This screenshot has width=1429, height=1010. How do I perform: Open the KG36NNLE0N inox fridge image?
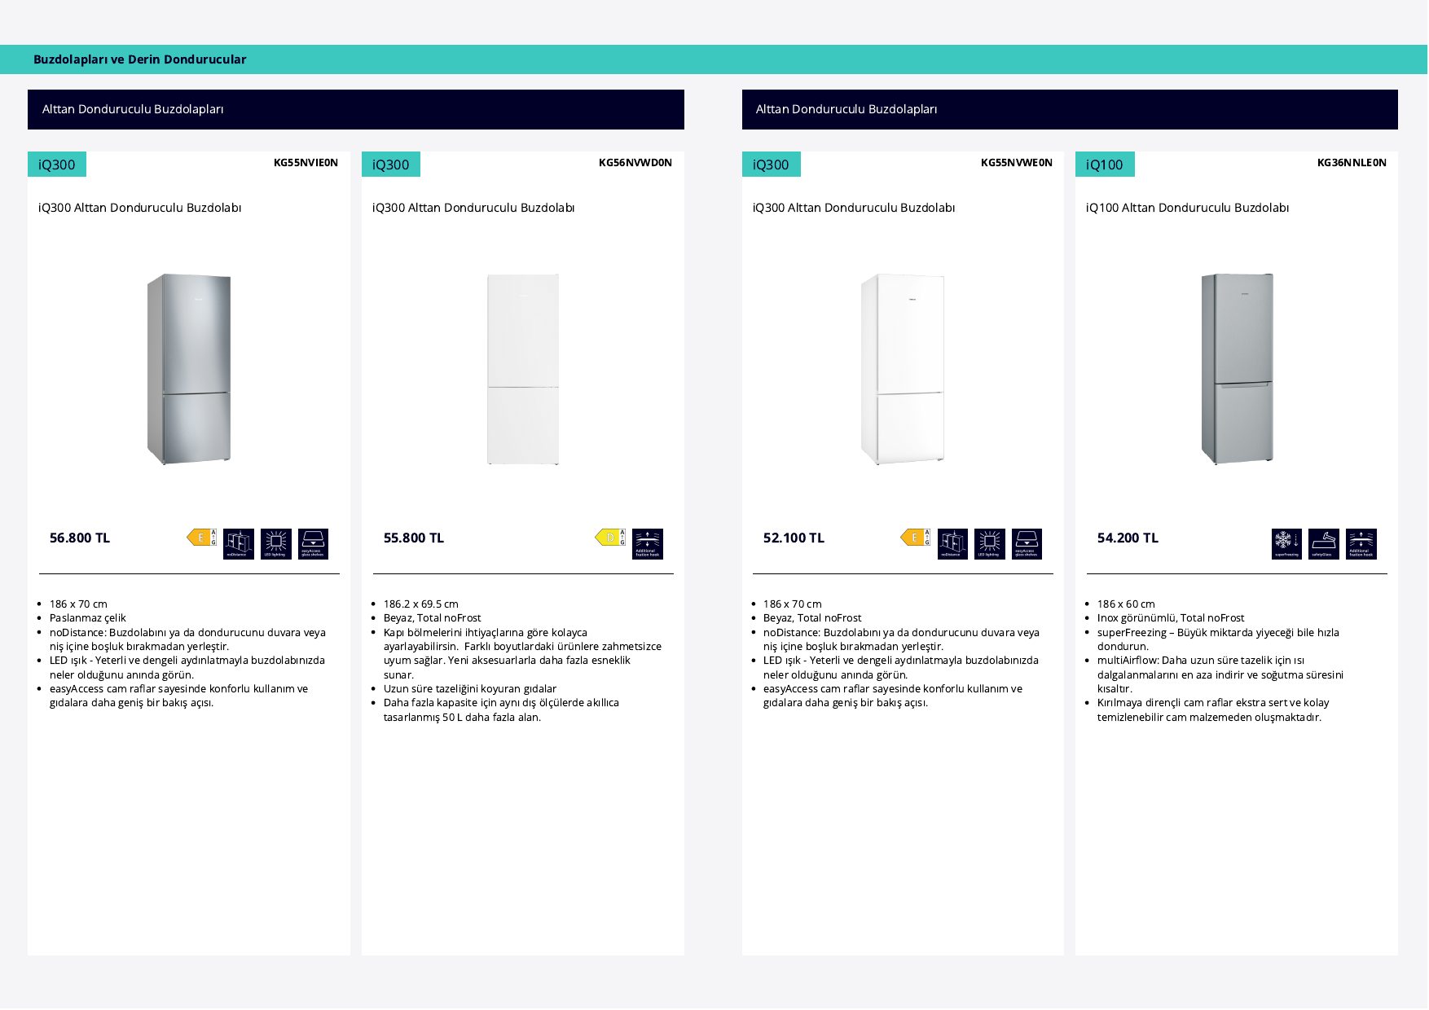(1237, 369)
